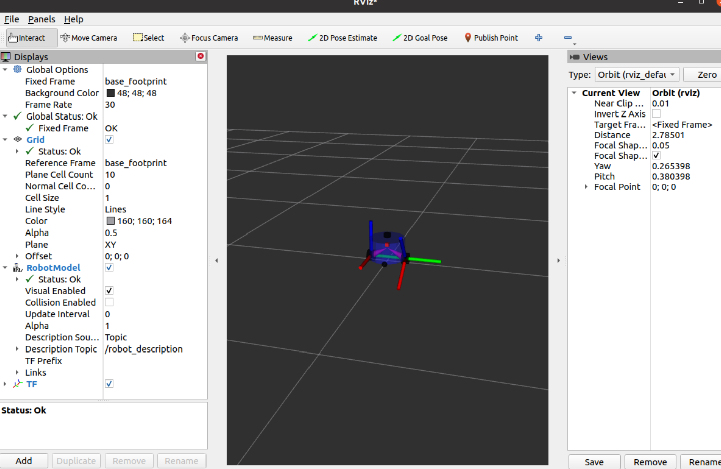Viewport: 721px width, 469px height.
Task: Collapse left panel with viewport arrow
Action: click(x=216, y=260)
